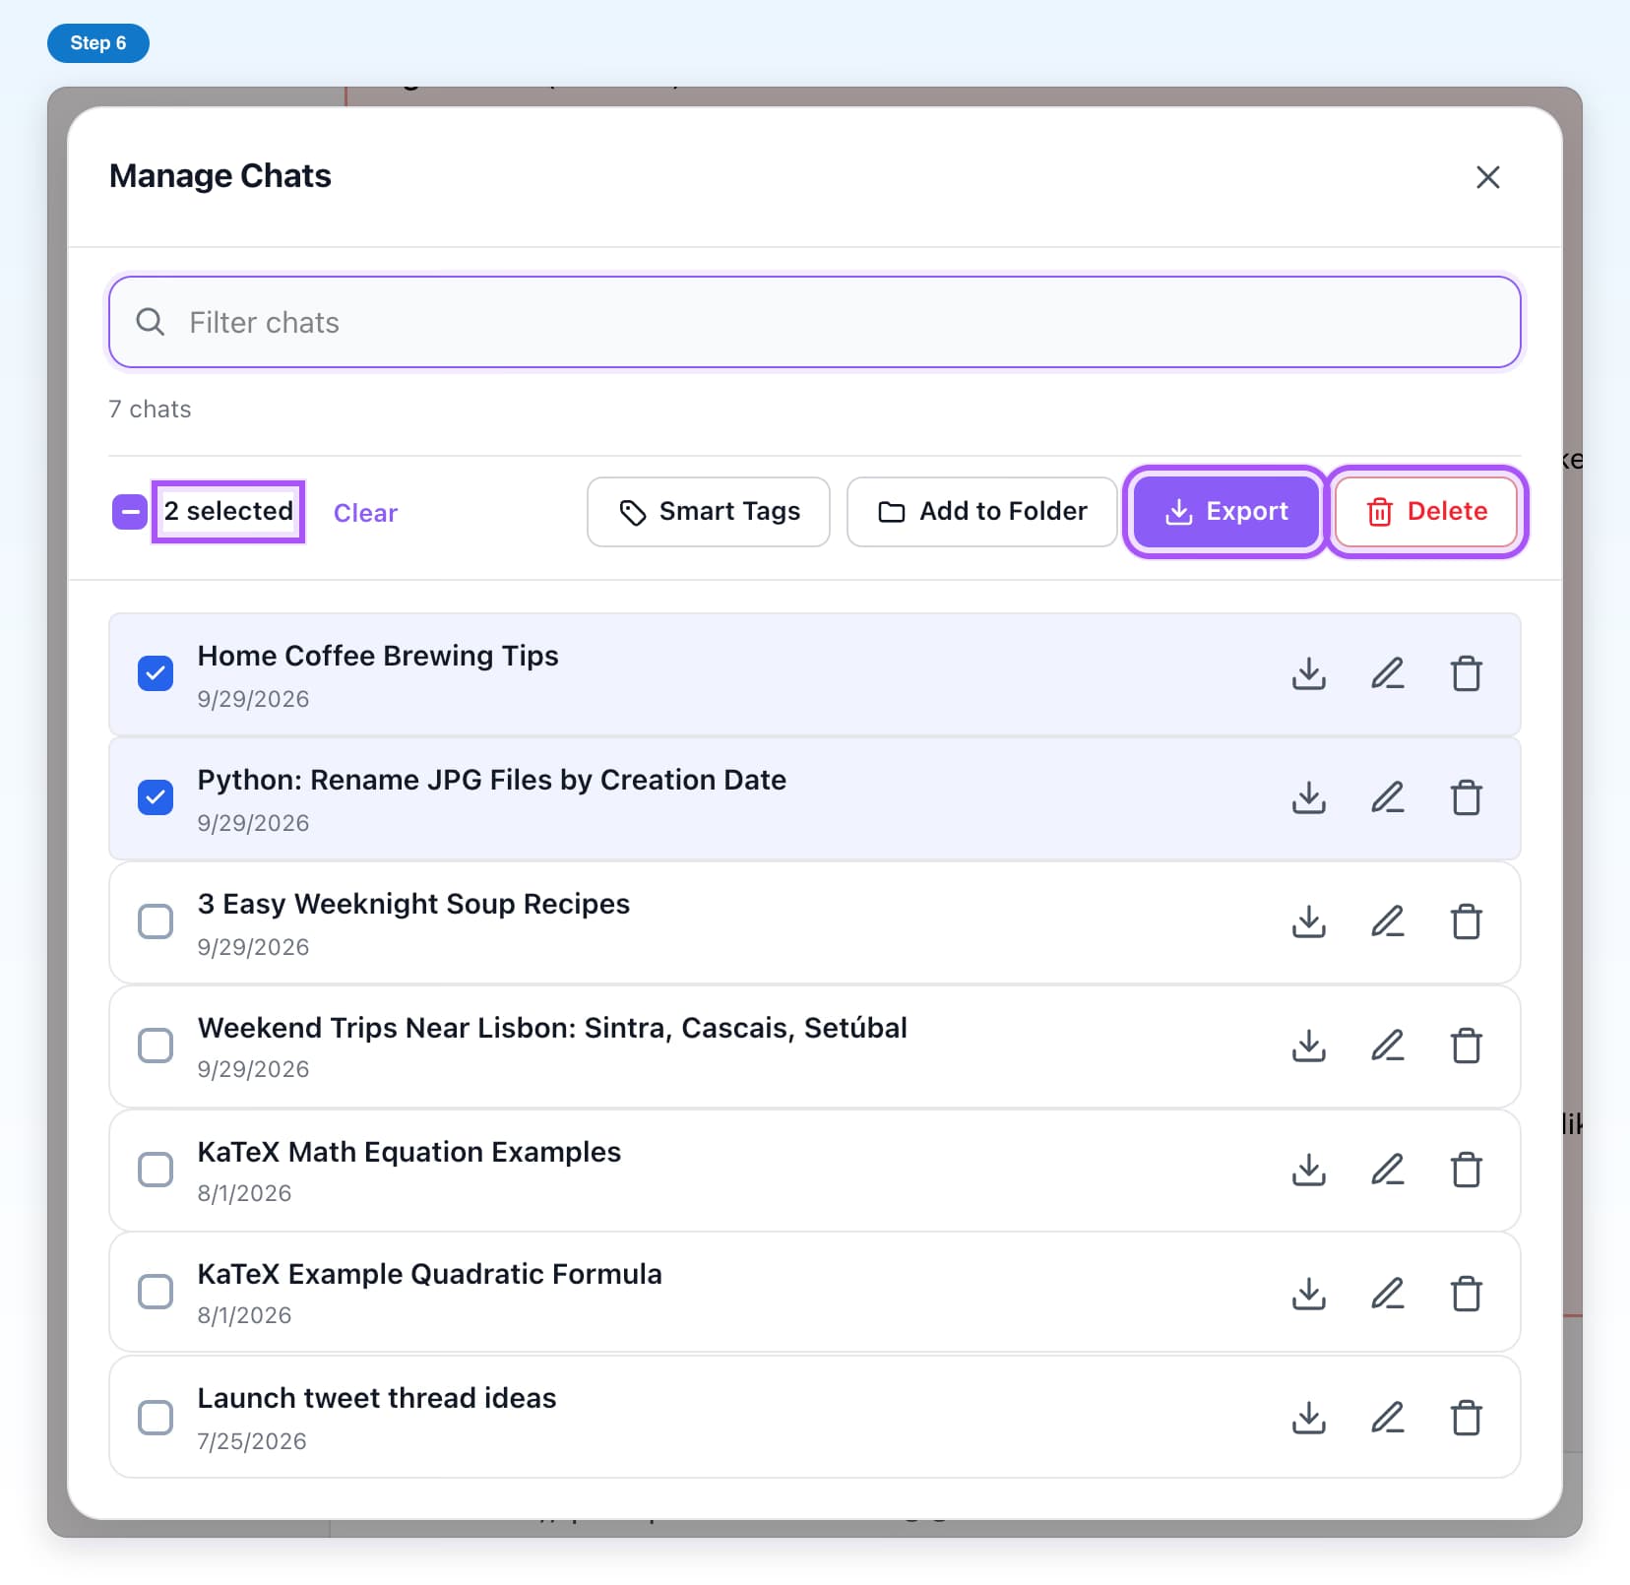Edit Launch tweet thread ideas title
1630x1585 pixels.
pos(1388,1418)
